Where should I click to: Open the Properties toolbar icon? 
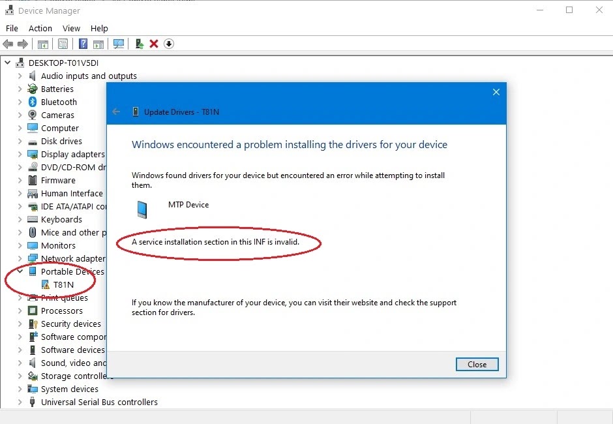(x=63, y=44)
